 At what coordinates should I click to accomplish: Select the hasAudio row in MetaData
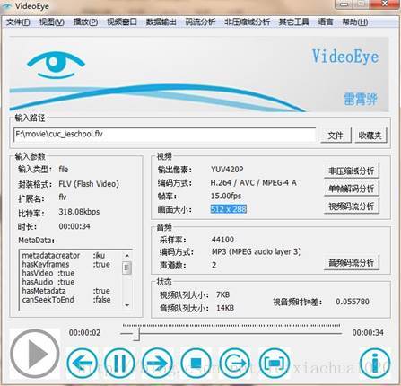pos(48,282)
